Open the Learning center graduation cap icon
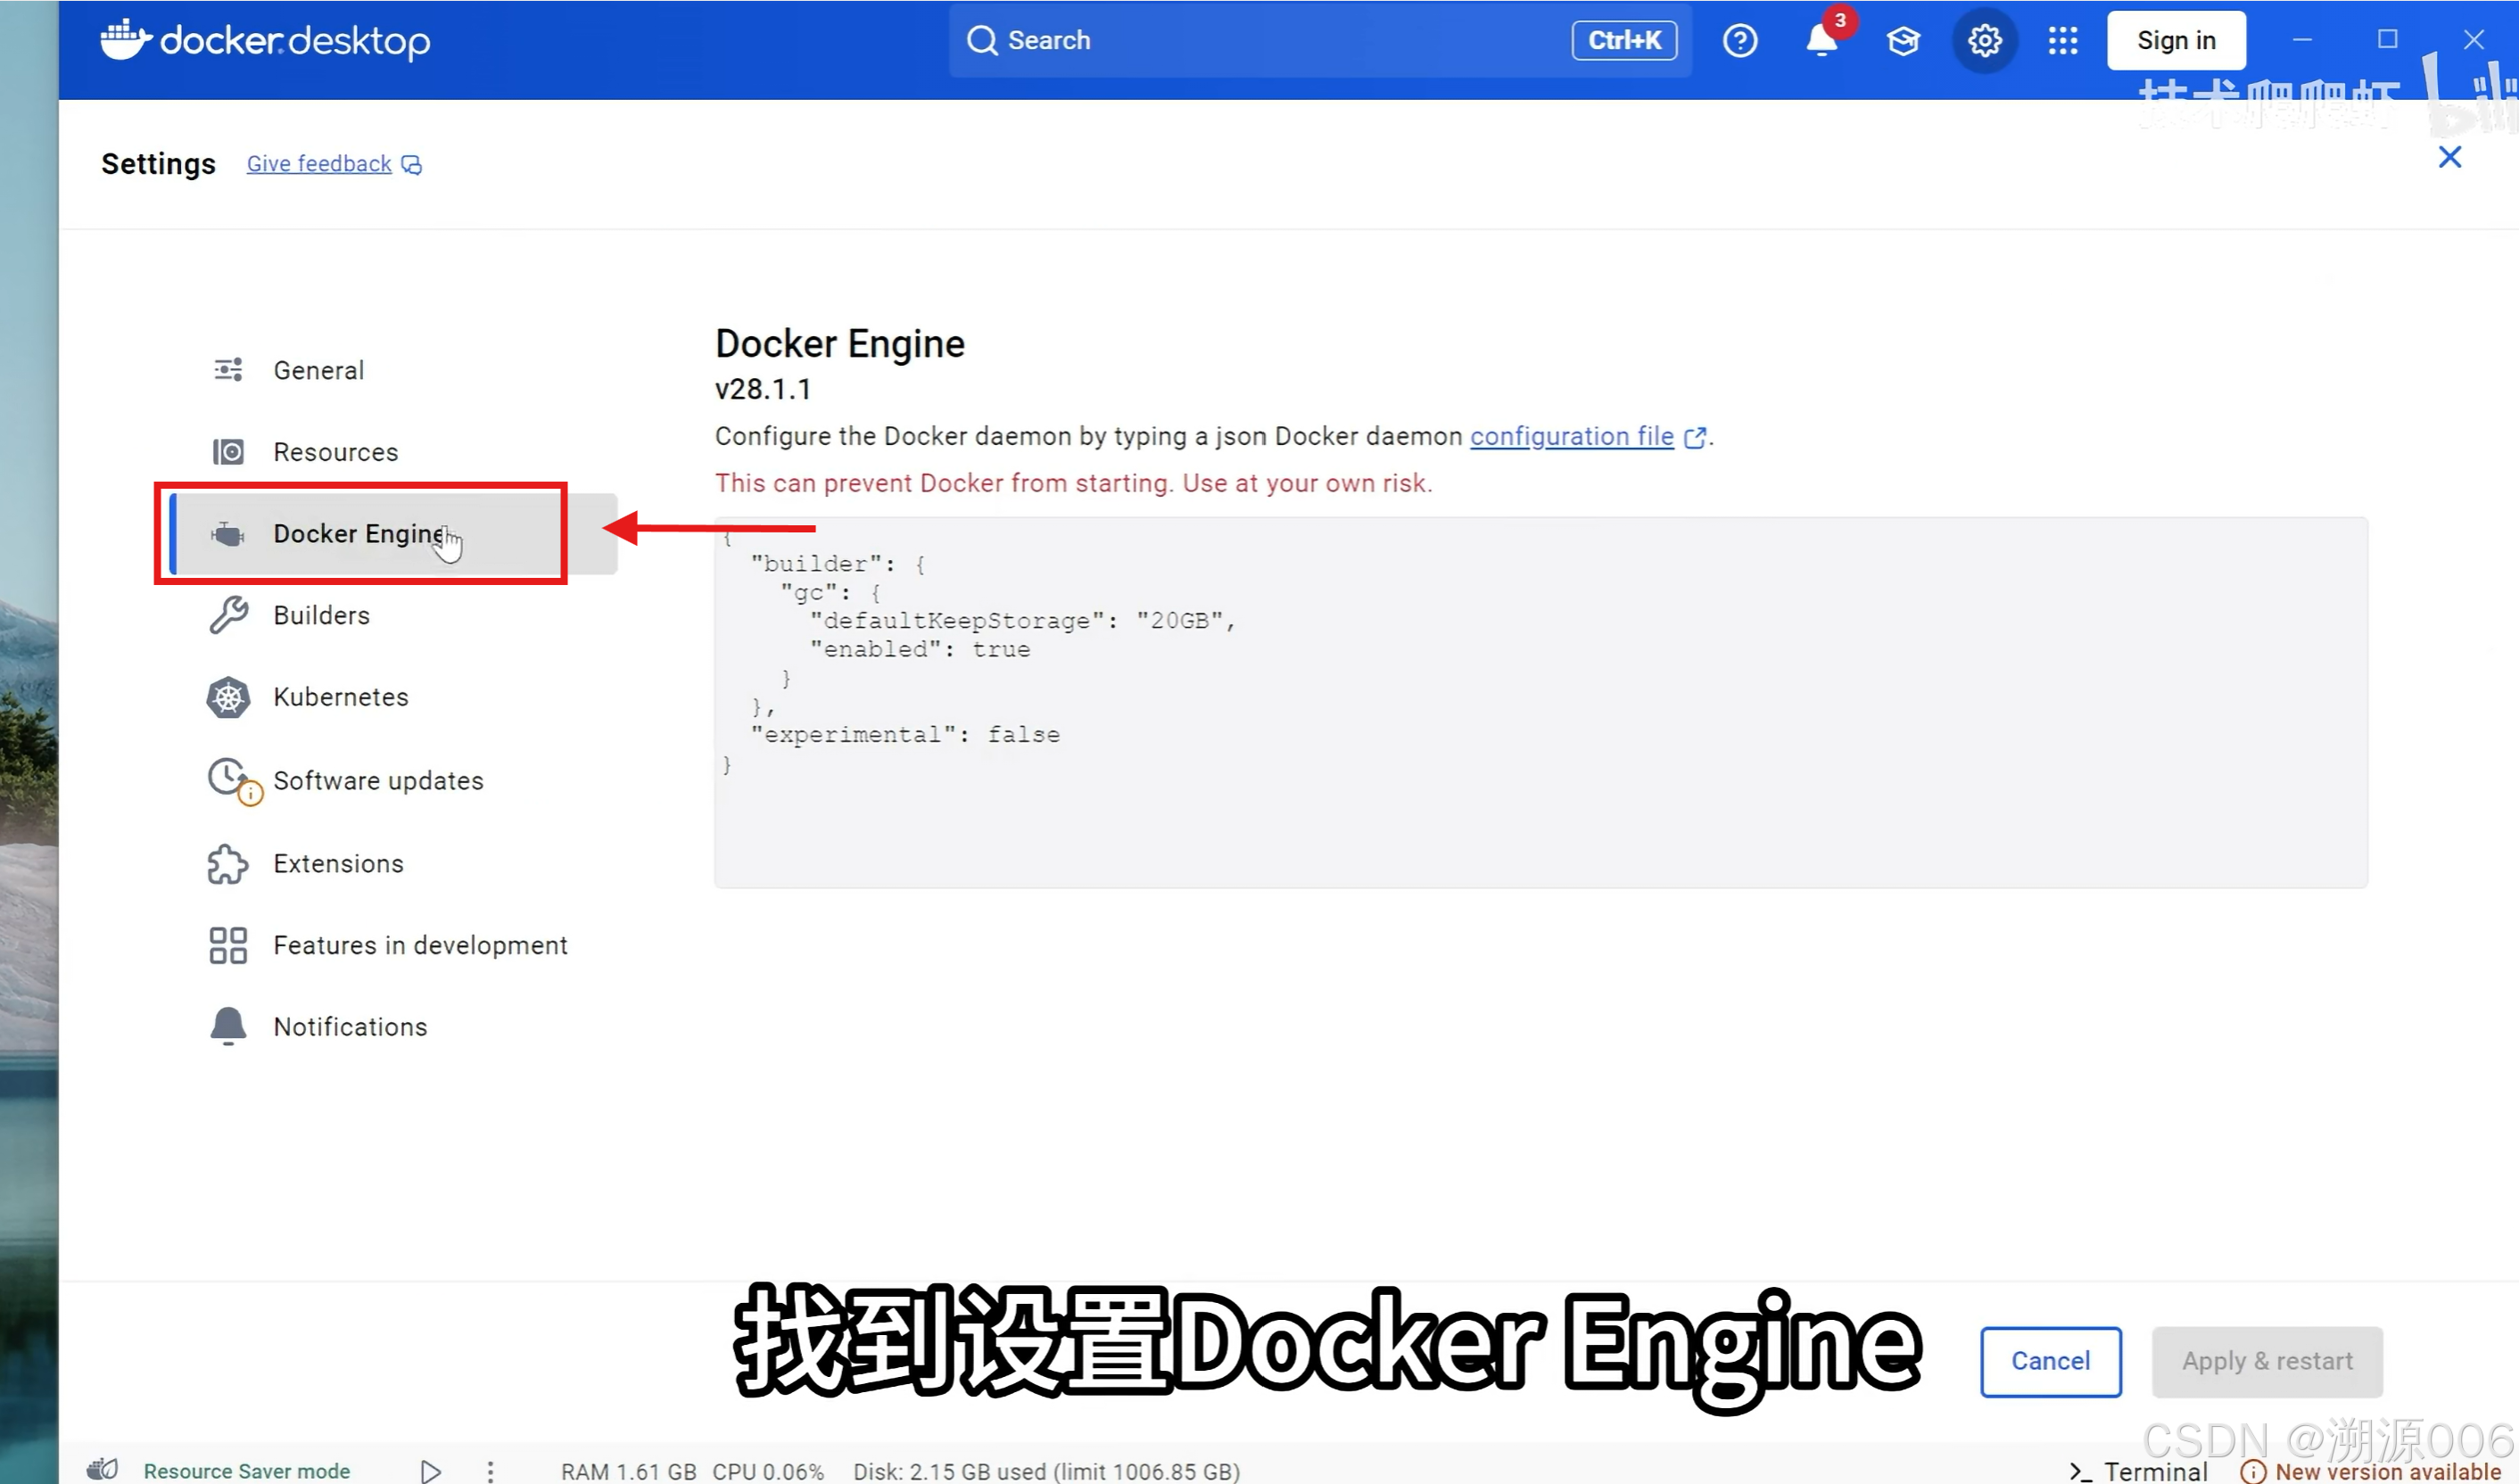 point(1903,41)
